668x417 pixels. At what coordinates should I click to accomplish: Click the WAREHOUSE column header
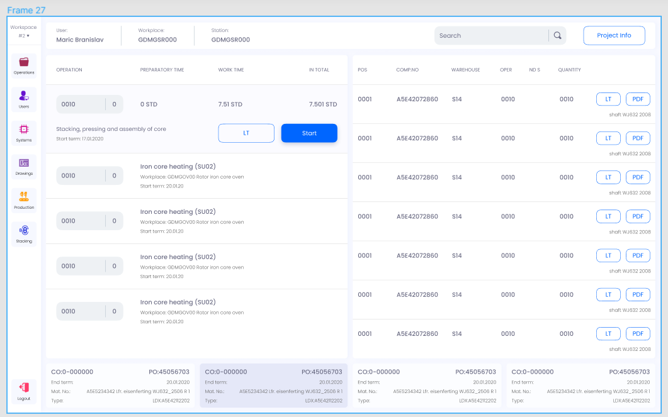pos(465,70)
